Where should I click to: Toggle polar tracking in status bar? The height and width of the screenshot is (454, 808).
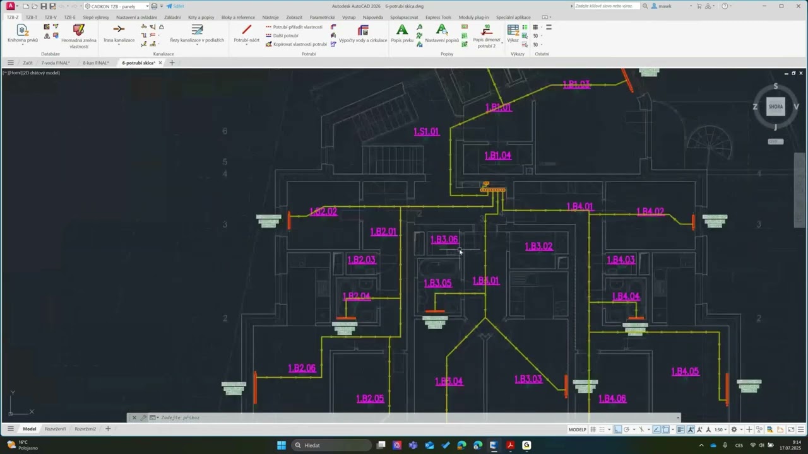[x=627, y=429]
